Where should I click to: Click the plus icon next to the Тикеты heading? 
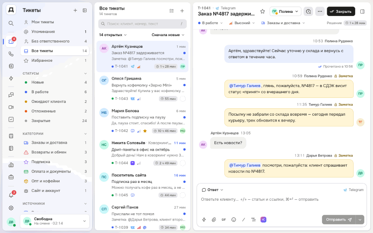(75, 10)
